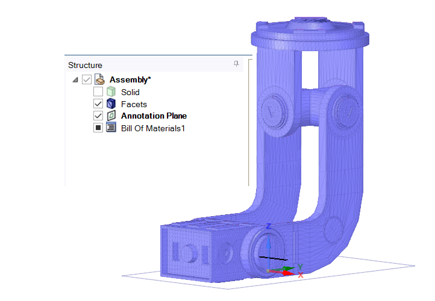Toggle the Bill Of Materials1 checkbox
Image resolution: width=435 pixels, height=301 pixels.
[98, 128]
